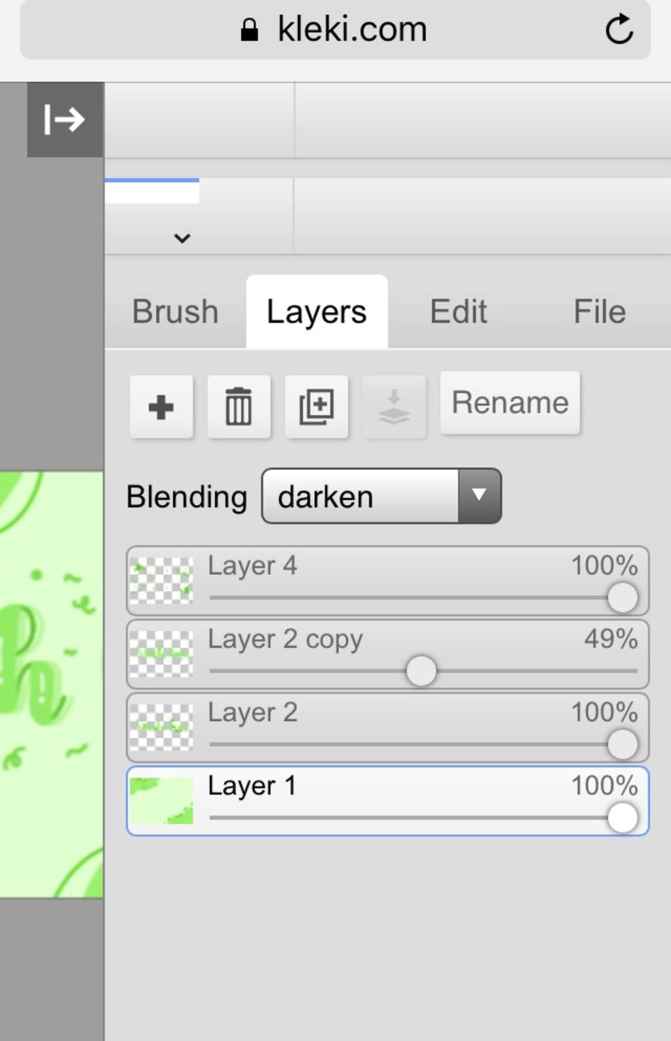Viewport: 671px width, 1041px height.
Task: Click the duplicate layer icon
Action: (x=316, y=407)
